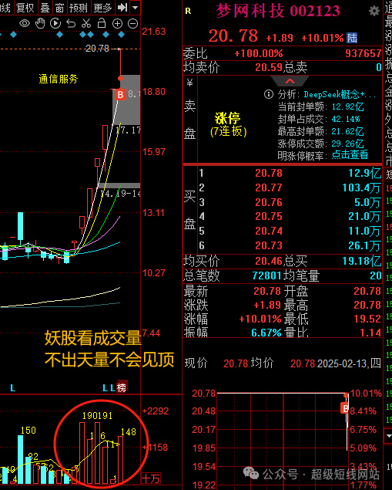
Task: Select the scissors cut tool
Action: (x=86, y=23)
